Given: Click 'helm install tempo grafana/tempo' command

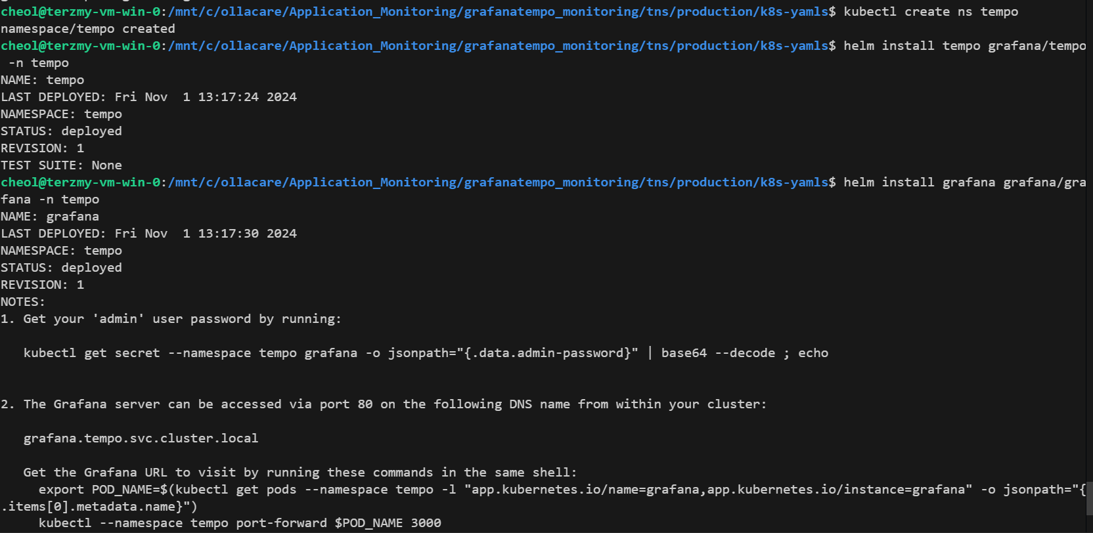Looking at the screenshot, I should [x=965, y=46].
